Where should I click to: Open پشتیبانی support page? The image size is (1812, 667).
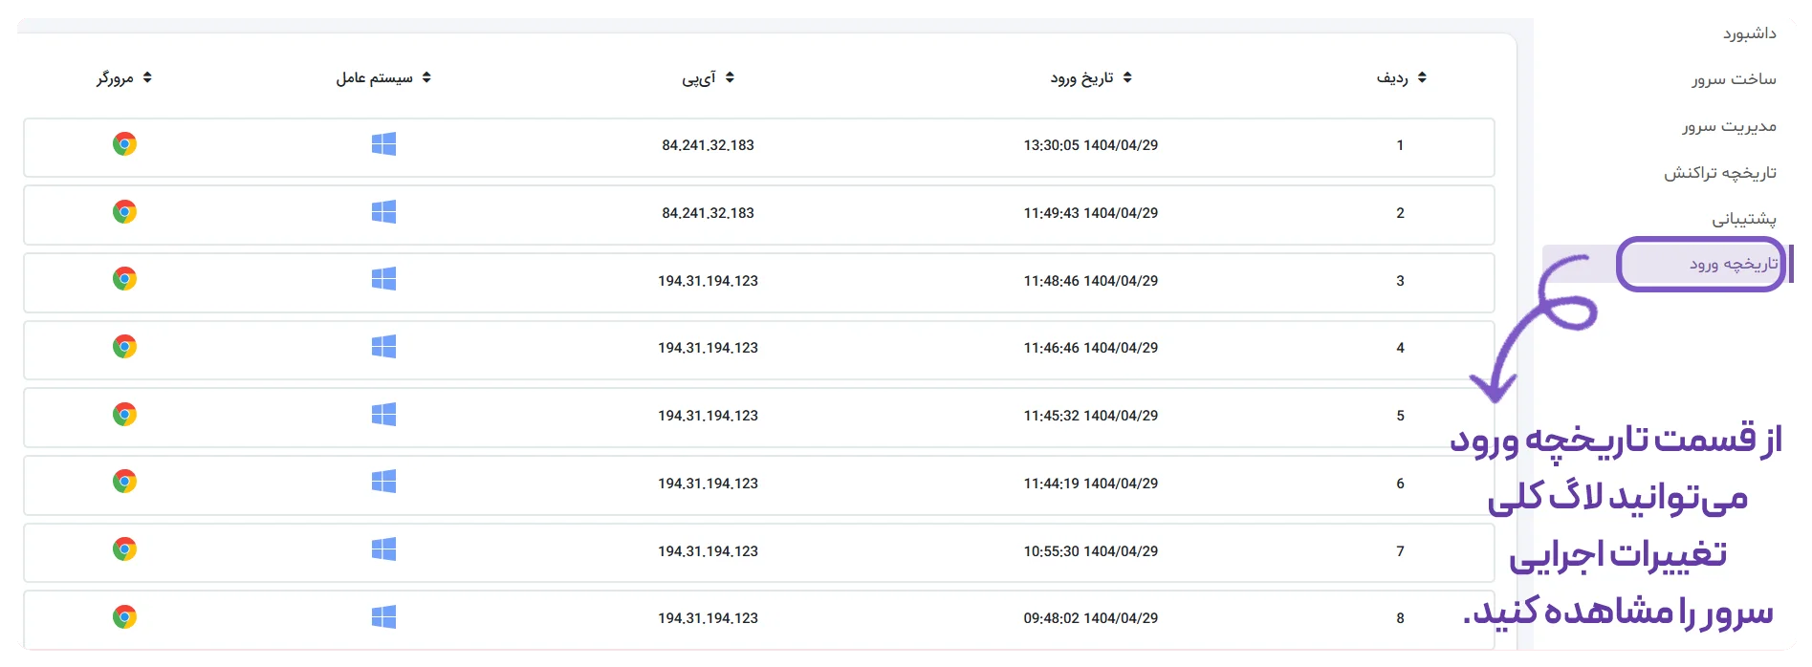(x=1744, y=219)
